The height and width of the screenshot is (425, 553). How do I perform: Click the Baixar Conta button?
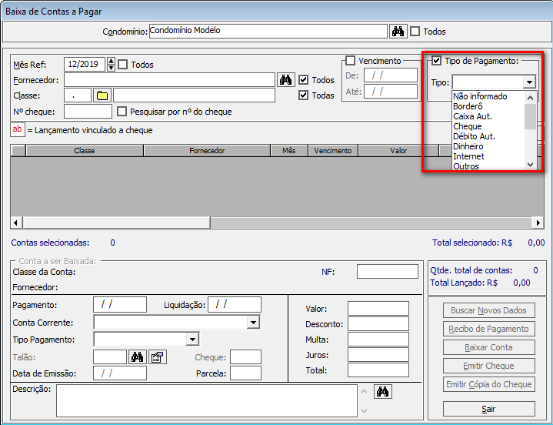pyautogui.click(x=489, y=347)
